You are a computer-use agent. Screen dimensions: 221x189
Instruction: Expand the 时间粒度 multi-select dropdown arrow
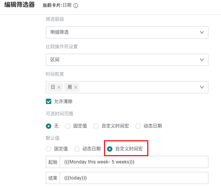(x=202, y=87)
